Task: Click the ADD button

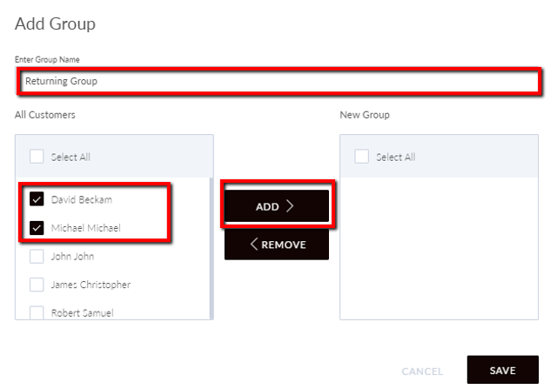Action: pyautogui.click(x=277, y=206)
